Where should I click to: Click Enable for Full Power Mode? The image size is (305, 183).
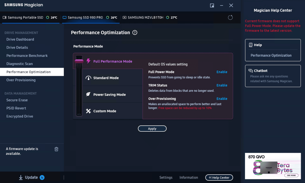click(222, 72)
